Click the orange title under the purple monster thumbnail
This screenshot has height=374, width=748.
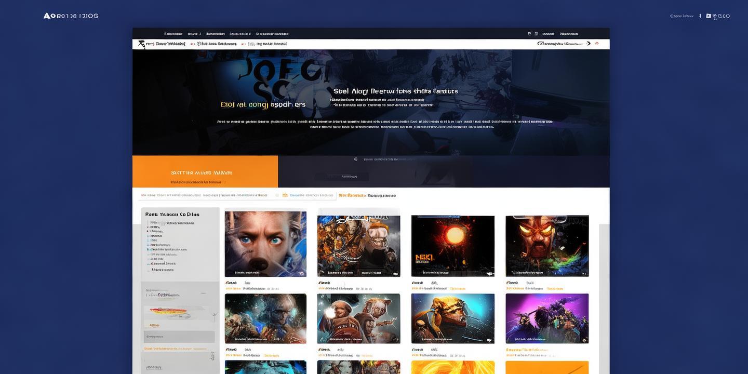pos(527,350)
